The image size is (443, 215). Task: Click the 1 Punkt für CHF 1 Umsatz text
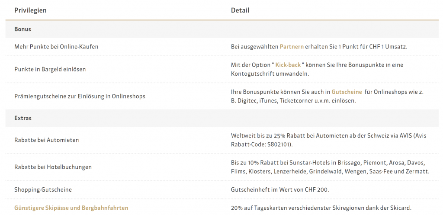pos(363,47)
